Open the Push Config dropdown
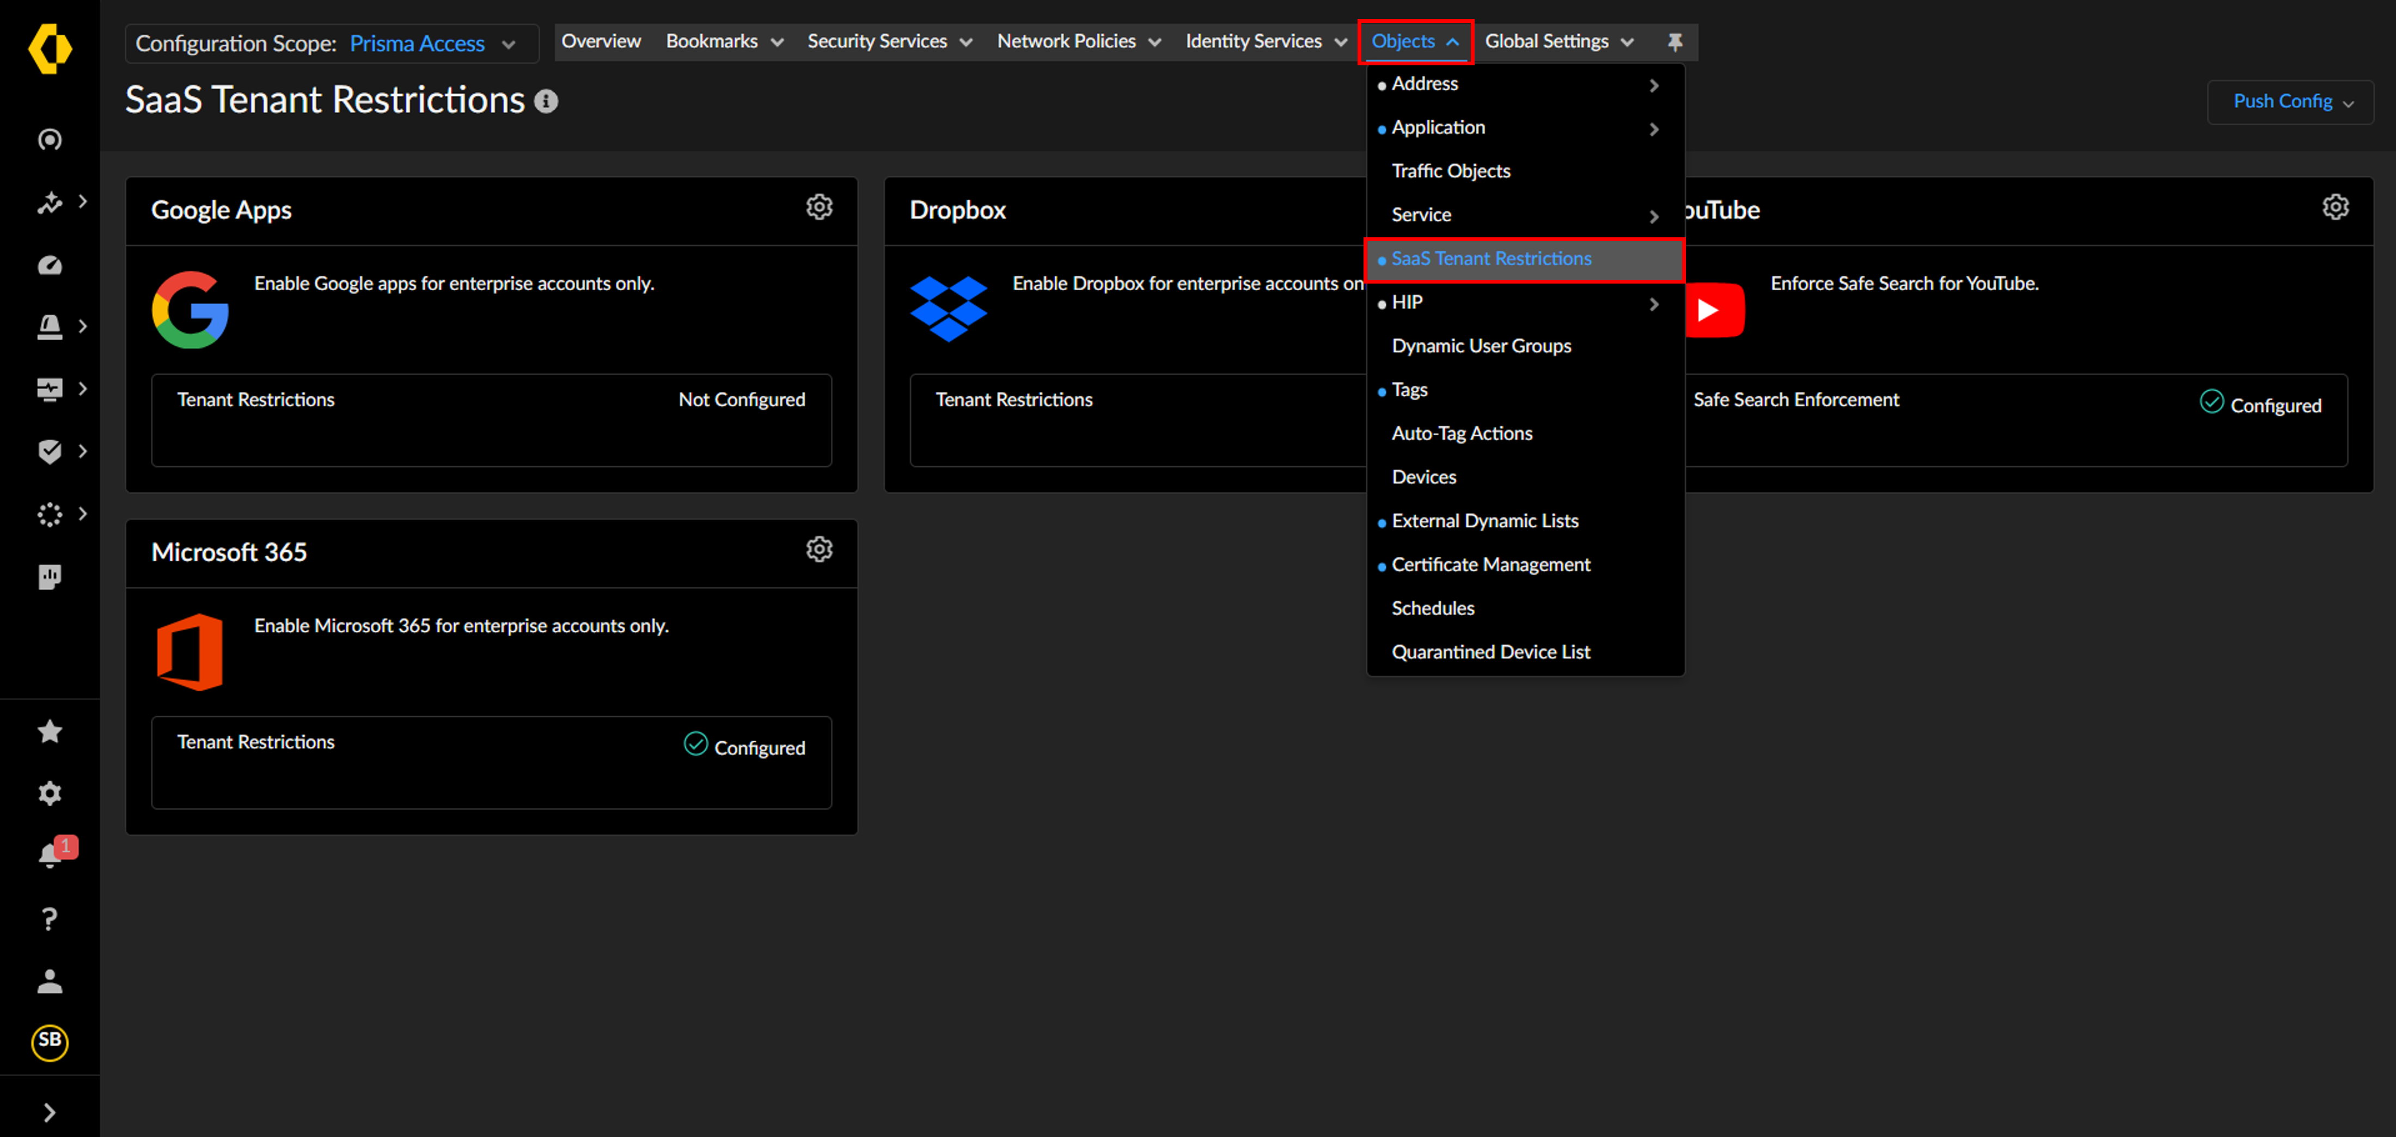 click(2292, 101)
